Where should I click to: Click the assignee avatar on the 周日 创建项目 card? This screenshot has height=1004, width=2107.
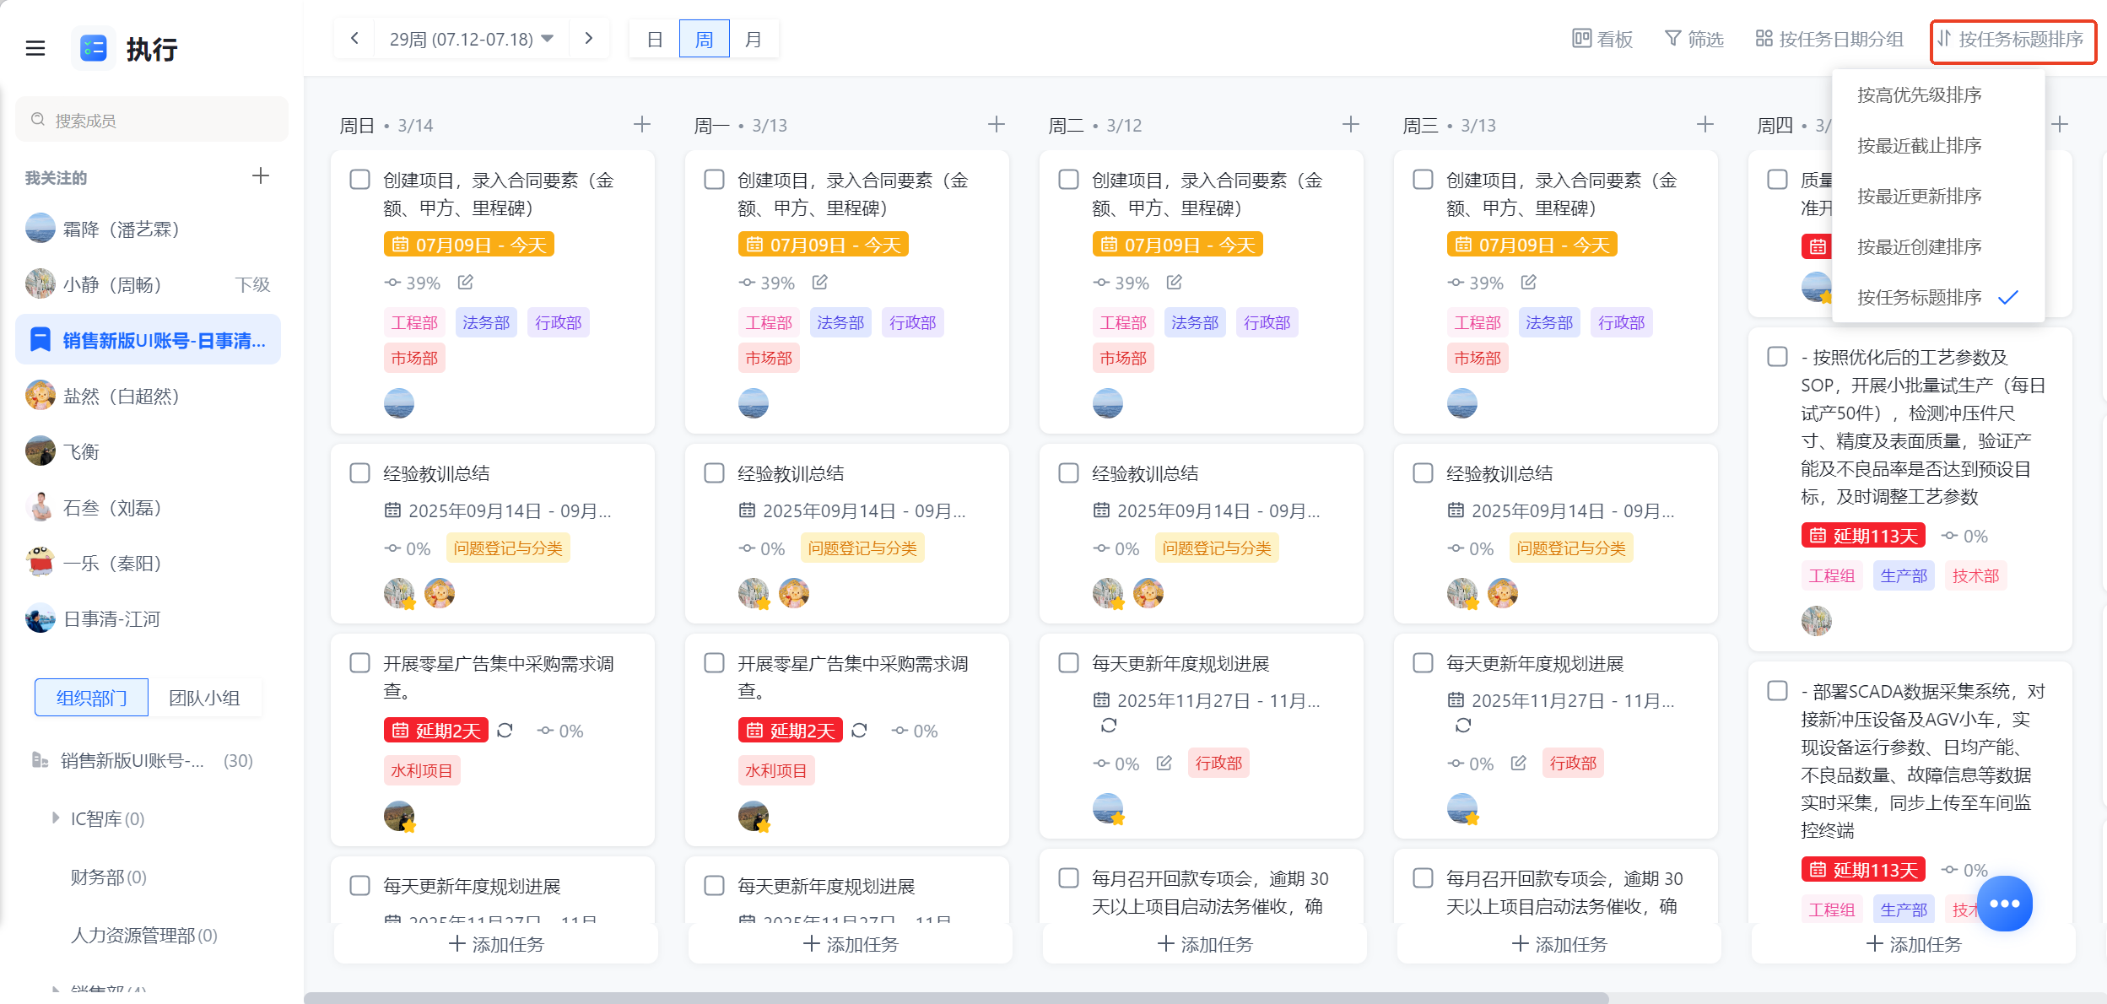399,403
